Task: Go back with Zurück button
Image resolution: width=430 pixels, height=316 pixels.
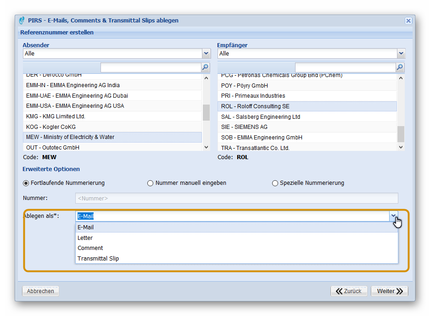Action: pyautogui.click(x=349, y=291)
